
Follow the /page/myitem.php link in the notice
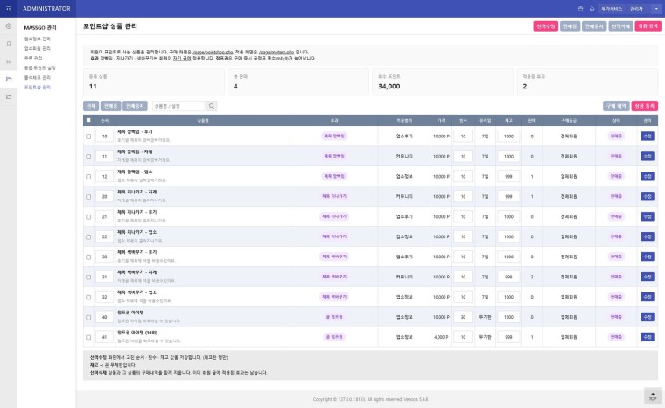pyautogui.click(x=276, y=53)
